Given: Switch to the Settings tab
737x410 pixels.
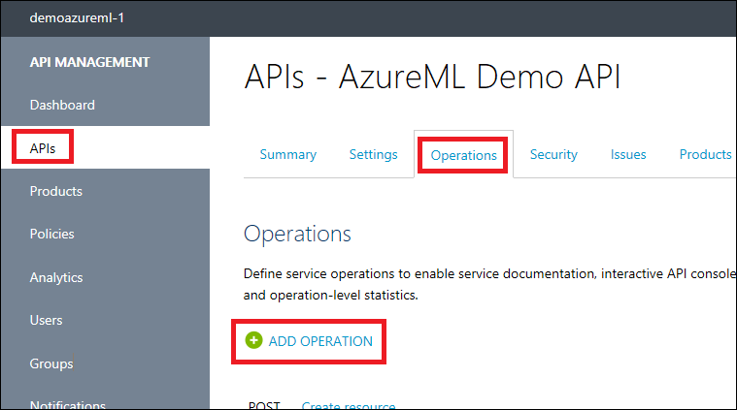Looking at the screenshot, I should click(373, 154).
